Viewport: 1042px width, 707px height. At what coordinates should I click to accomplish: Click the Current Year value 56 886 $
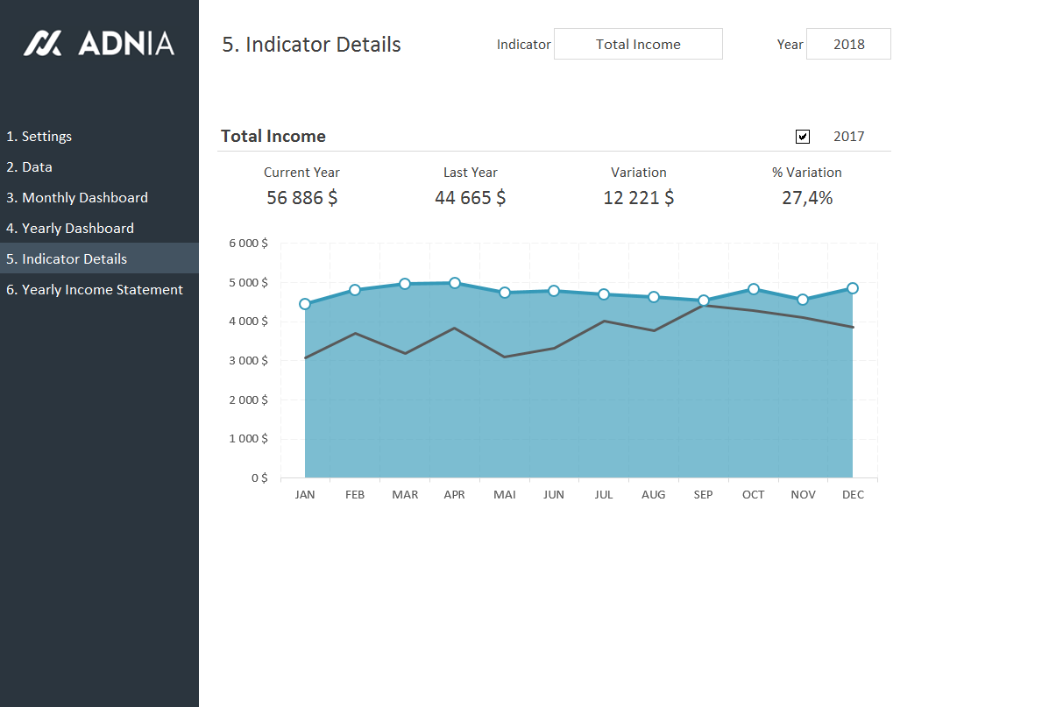point(301,198)
